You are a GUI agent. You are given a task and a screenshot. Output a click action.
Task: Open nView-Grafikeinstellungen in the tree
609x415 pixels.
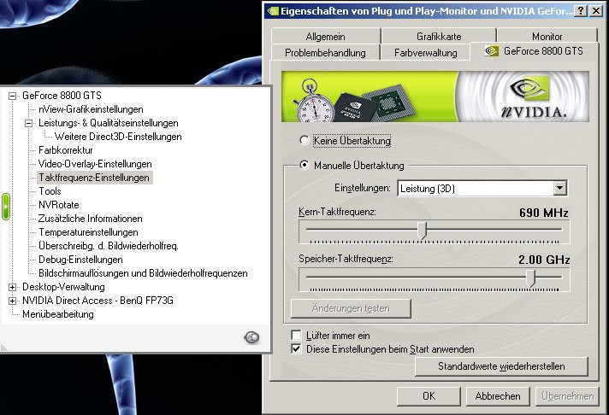[91, 109]
